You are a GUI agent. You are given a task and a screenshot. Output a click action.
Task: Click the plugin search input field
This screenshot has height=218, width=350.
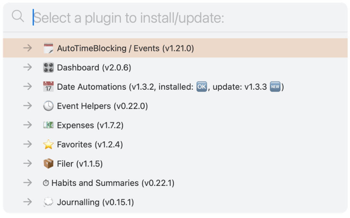[x=130, y=17]
